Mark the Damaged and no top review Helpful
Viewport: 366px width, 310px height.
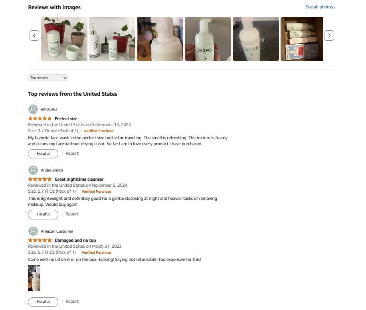click(43, 302)
